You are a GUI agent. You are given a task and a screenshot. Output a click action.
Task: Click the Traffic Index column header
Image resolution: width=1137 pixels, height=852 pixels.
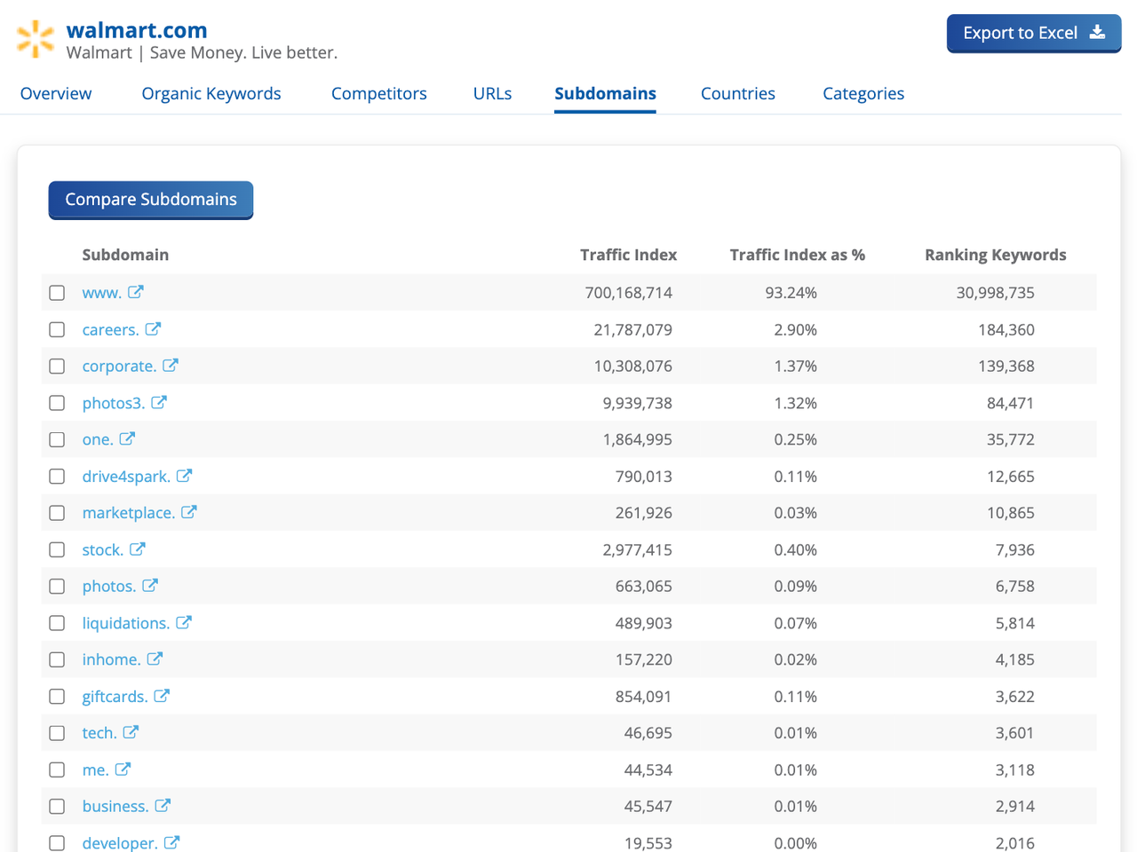point(628,255)
